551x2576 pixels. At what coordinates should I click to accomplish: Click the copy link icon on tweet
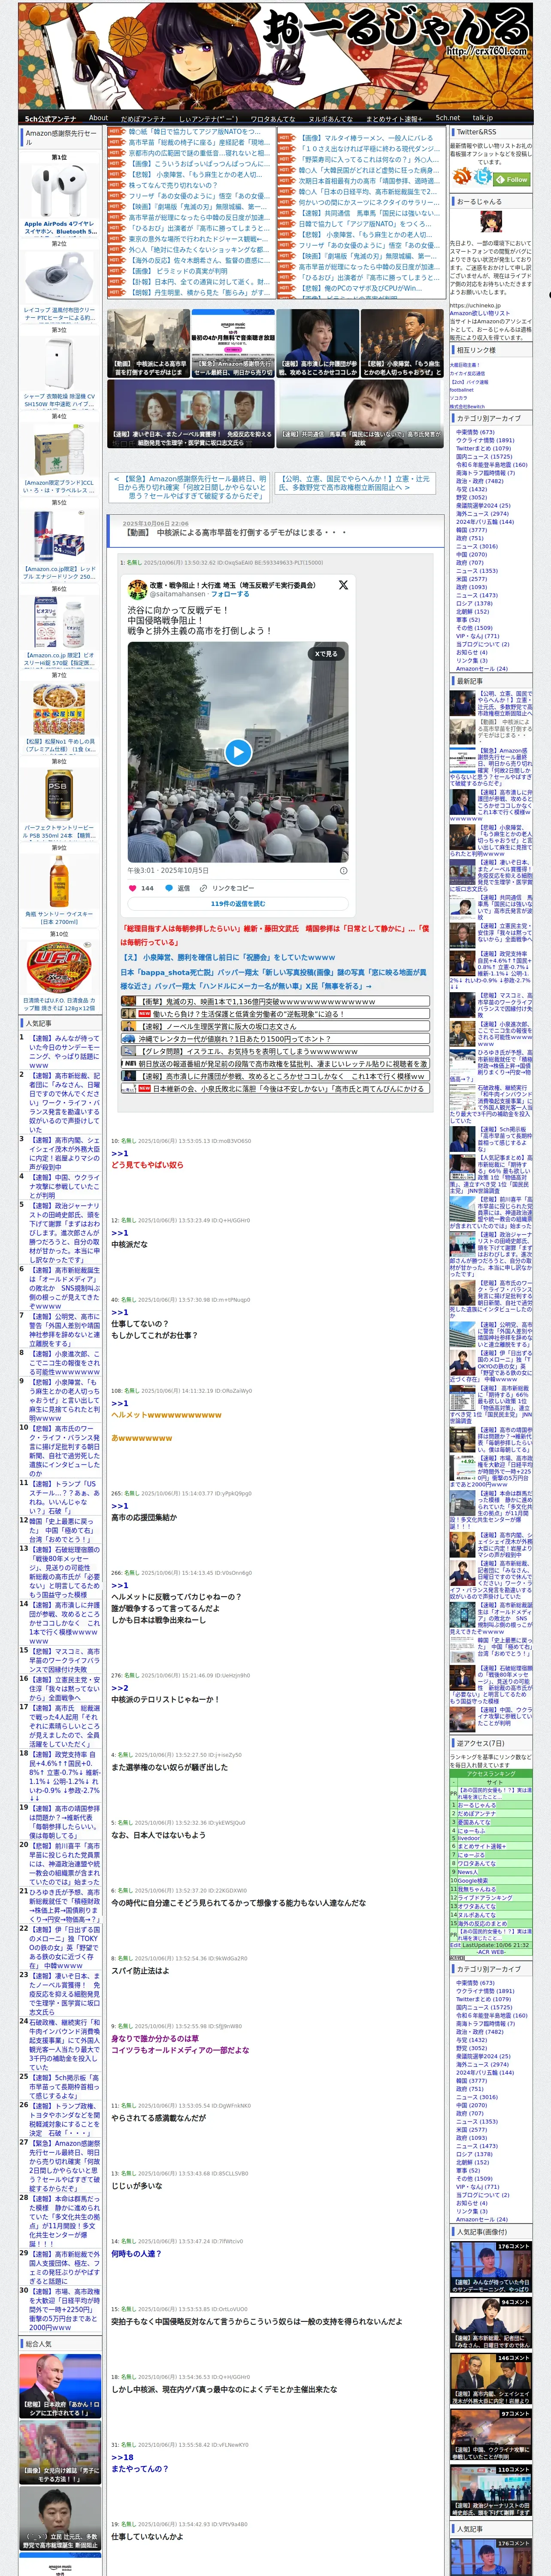point(203,887)
